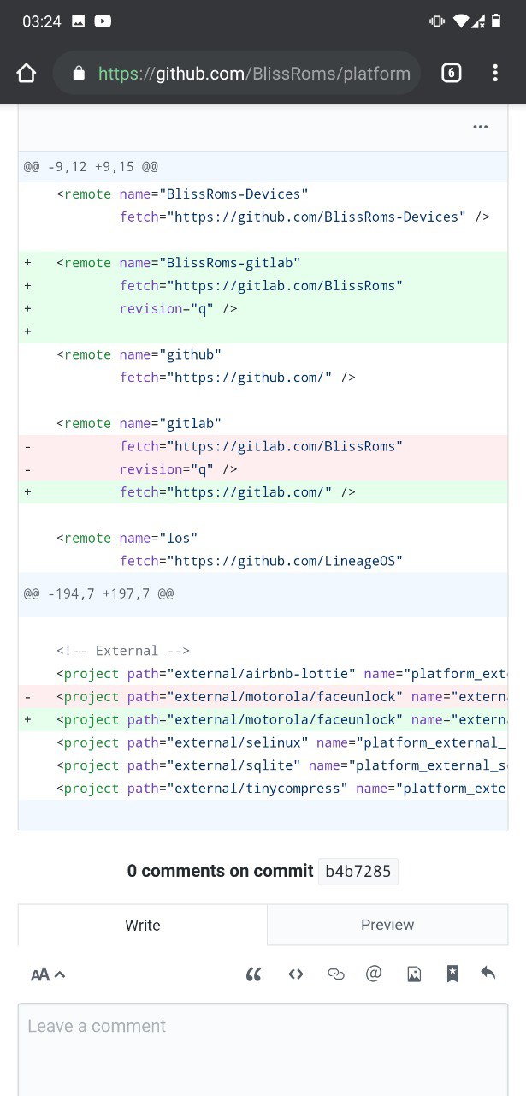The width and height of the screenshot is (526, 1096).
Task: Expand the hunk header @@ -194,7 +197,7 @@
Action: tap(263, 593)
